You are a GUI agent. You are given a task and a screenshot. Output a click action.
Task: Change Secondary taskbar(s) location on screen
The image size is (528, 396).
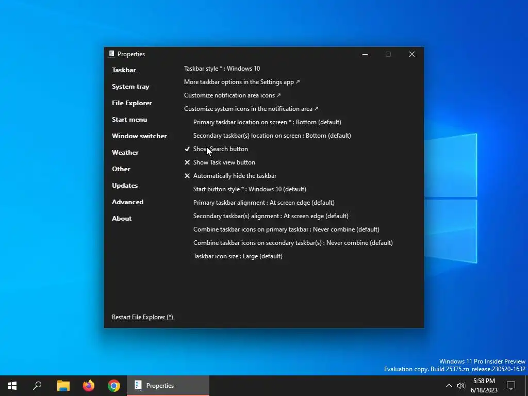click(x=272, y=136)
